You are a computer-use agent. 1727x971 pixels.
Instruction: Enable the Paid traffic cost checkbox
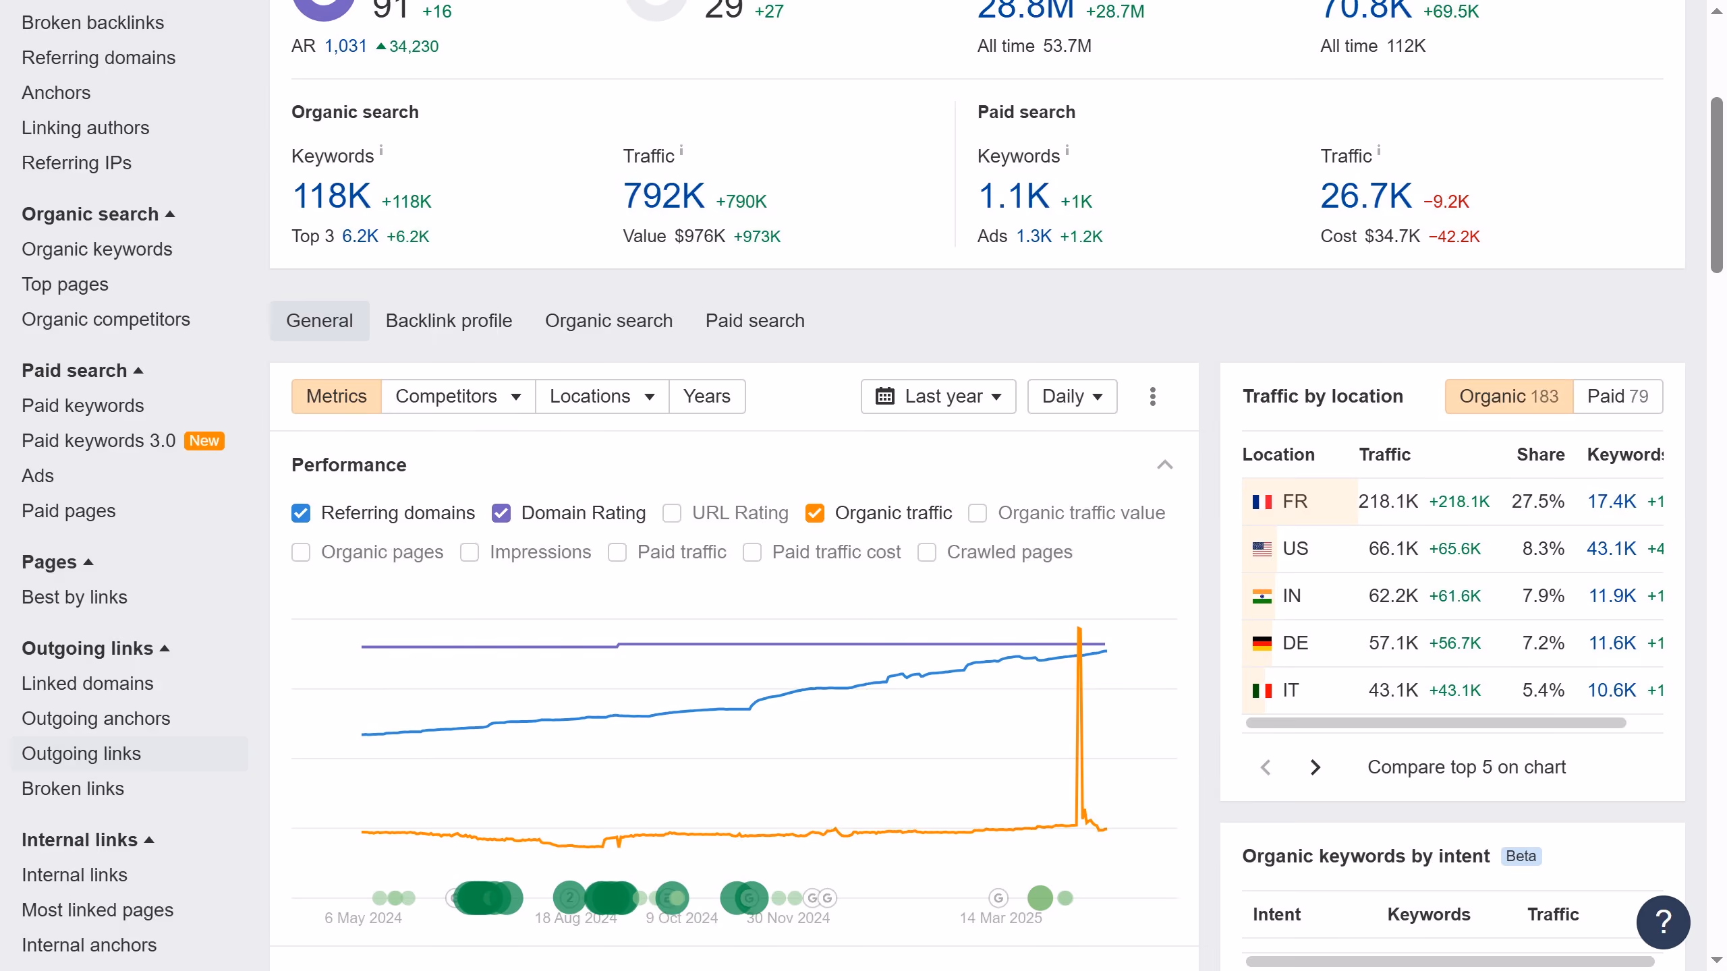tap(752, 552)
